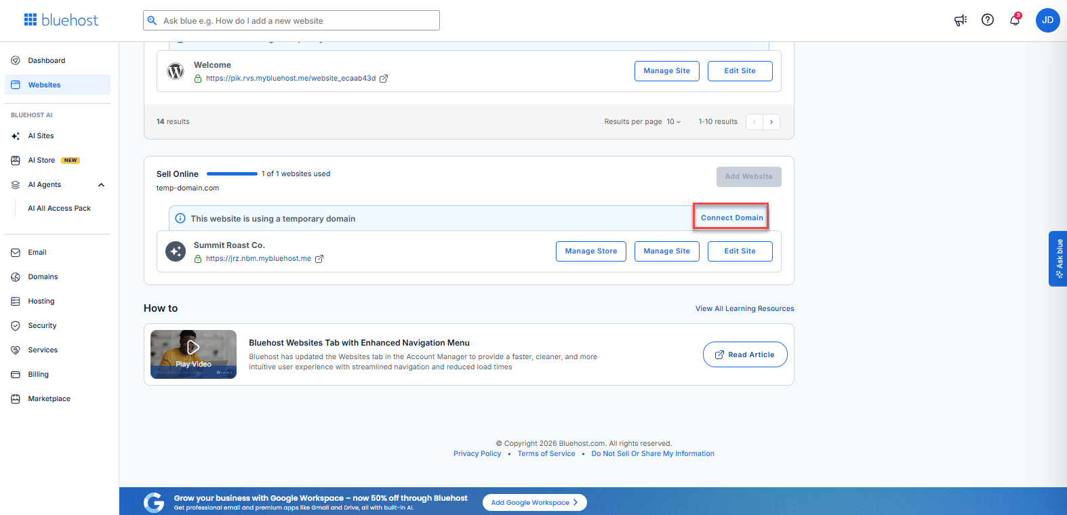Open the Privacy Policy link
Viewport: 1067px width, 515px height.
[x=477, y=454]
